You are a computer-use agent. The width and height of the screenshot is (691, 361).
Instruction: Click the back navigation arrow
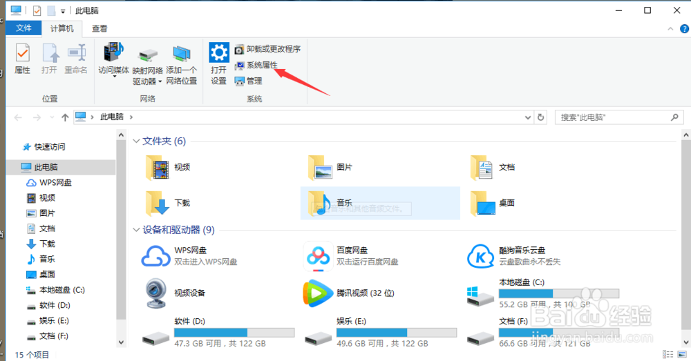click(18, 117)
